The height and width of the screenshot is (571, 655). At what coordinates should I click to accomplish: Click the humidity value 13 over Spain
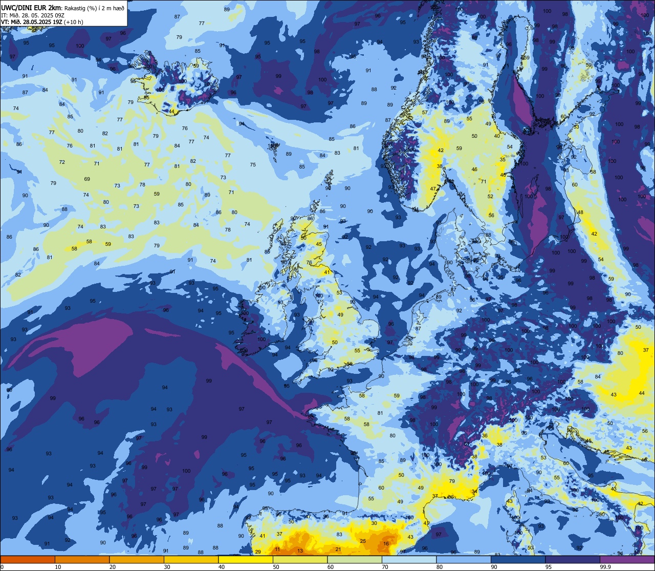point(300,551)
